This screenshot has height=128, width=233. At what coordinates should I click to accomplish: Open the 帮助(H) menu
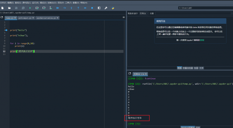84,3
